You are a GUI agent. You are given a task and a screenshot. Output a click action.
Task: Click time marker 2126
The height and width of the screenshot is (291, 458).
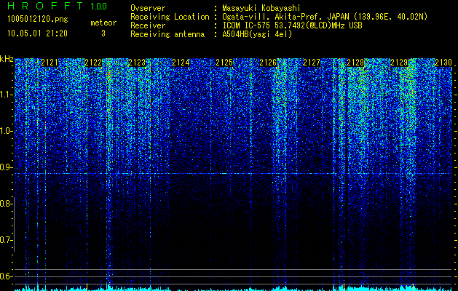268,63
